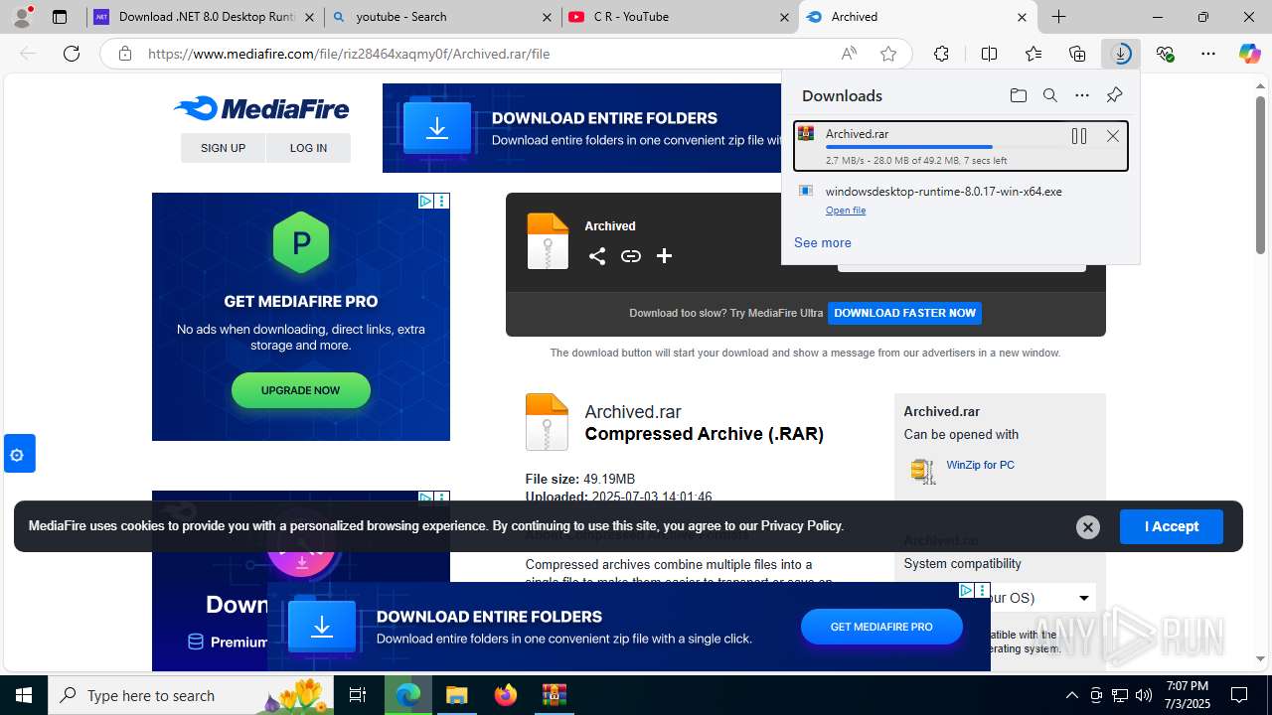
Task: Open File Explorer from taskbar
Action: click(x=456, y=695)
